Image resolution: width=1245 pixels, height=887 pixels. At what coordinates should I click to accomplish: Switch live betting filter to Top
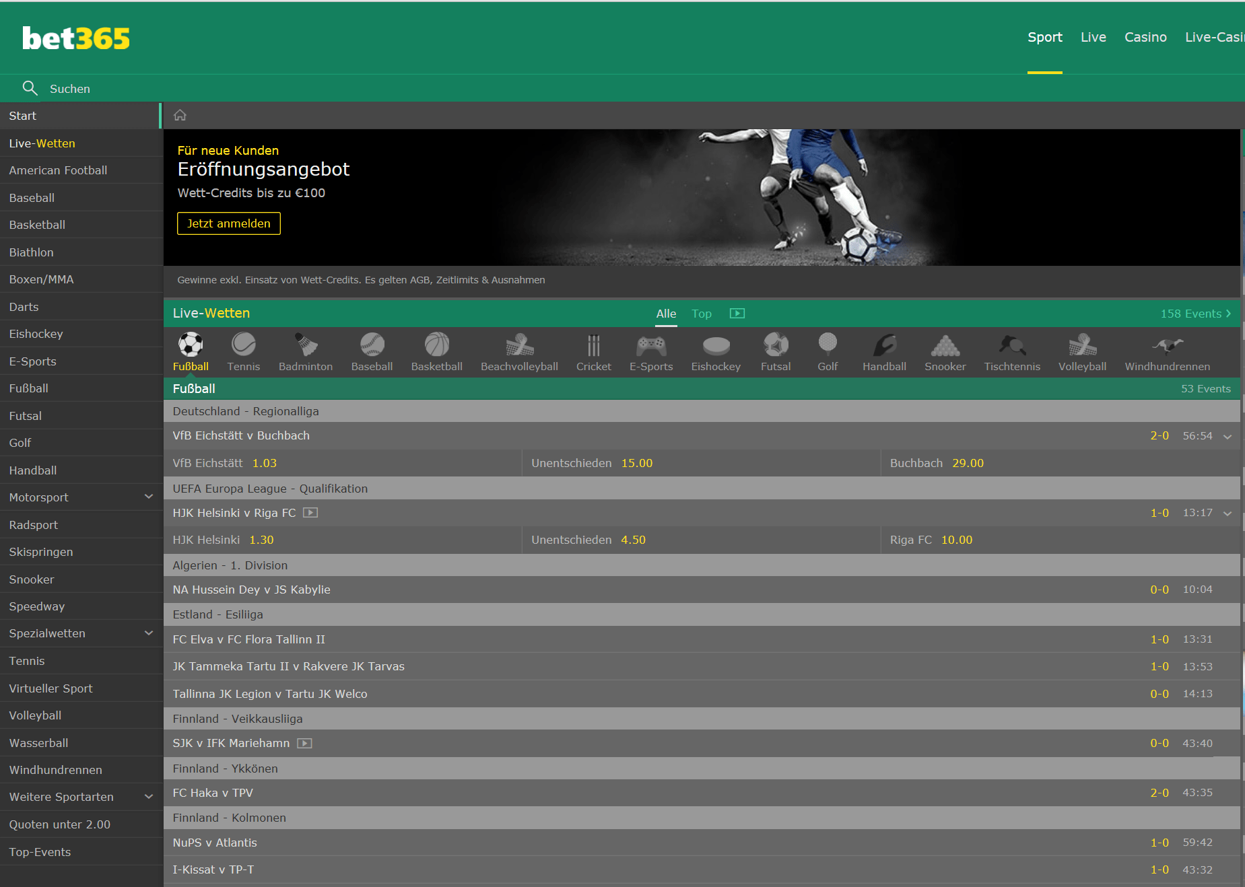click(701, 314)
